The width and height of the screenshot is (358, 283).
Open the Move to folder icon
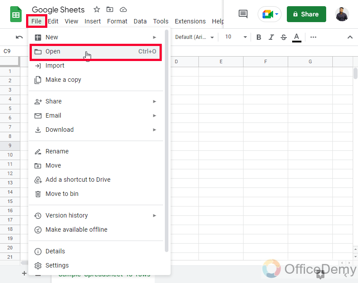[110, 9]
